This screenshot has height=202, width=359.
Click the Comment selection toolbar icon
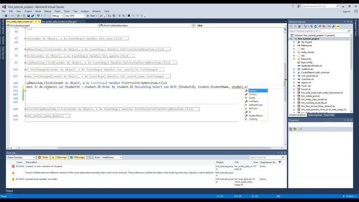pos(119,16)
